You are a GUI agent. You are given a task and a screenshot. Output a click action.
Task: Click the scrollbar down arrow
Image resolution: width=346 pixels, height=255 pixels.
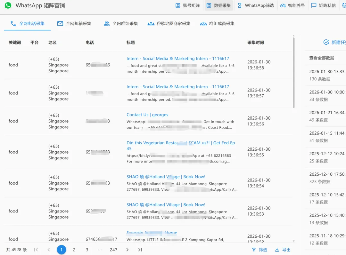pyautogui.click(x=294, y=241)
